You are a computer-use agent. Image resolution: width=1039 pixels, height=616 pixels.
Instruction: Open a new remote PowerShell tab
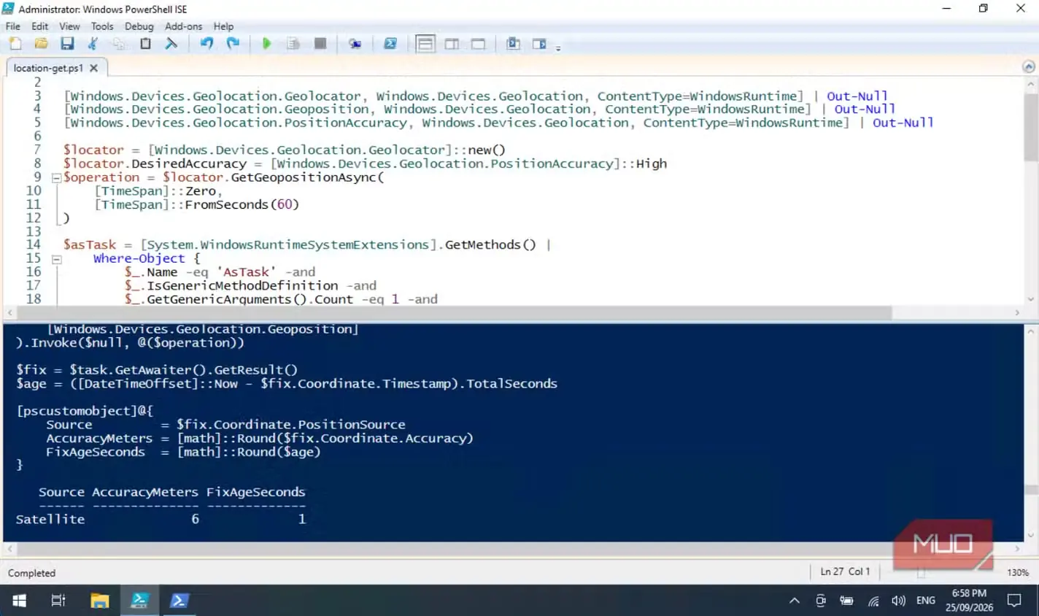pos(355,44)
